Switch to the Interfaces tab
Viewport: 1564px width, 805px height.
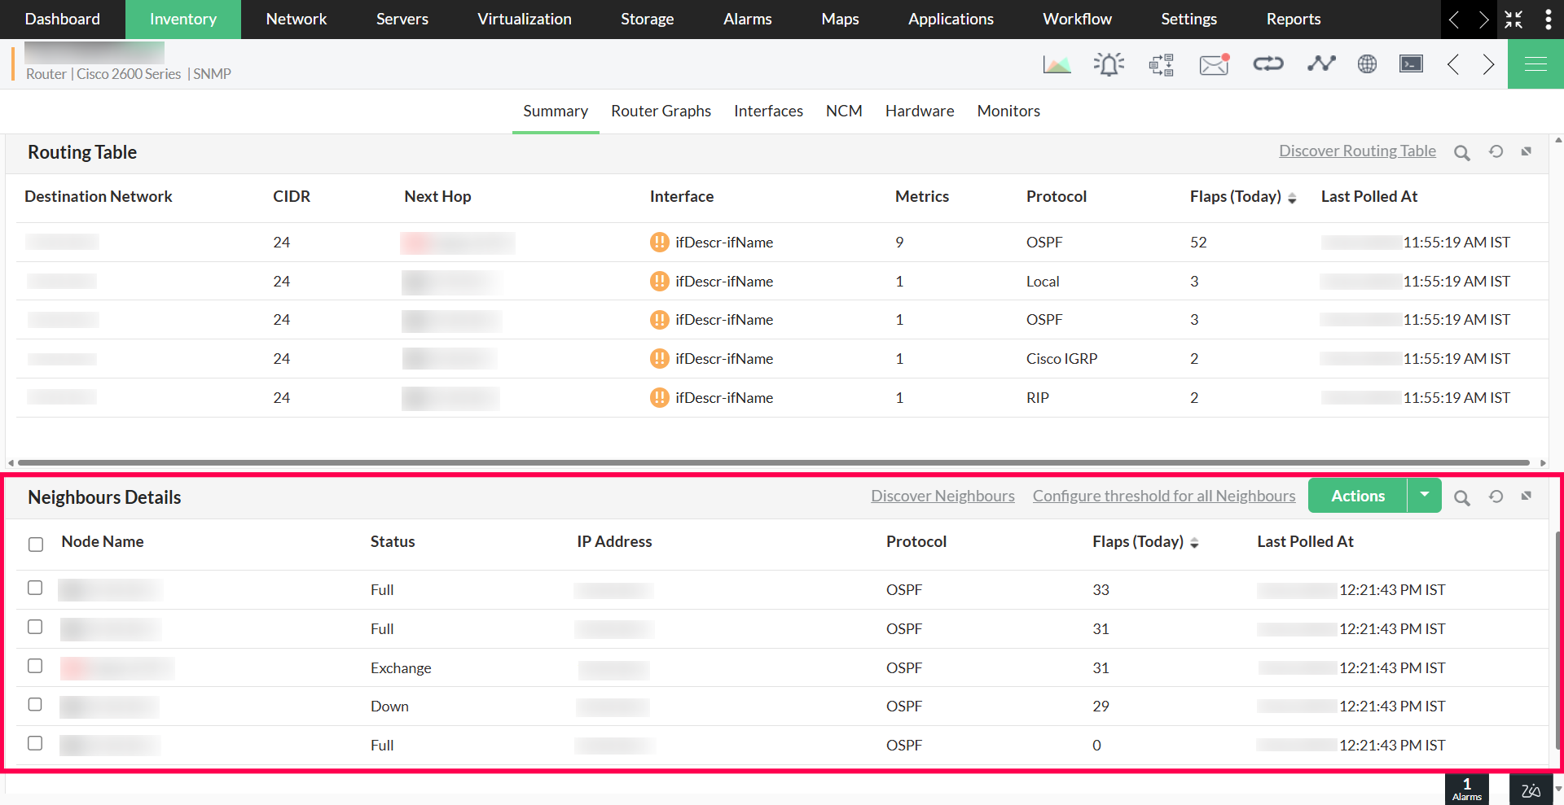768,111
